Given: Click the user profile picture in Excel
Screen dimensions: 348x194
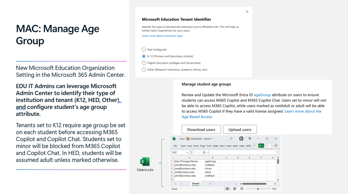Looking at the screenshot, I should (241, 139).
